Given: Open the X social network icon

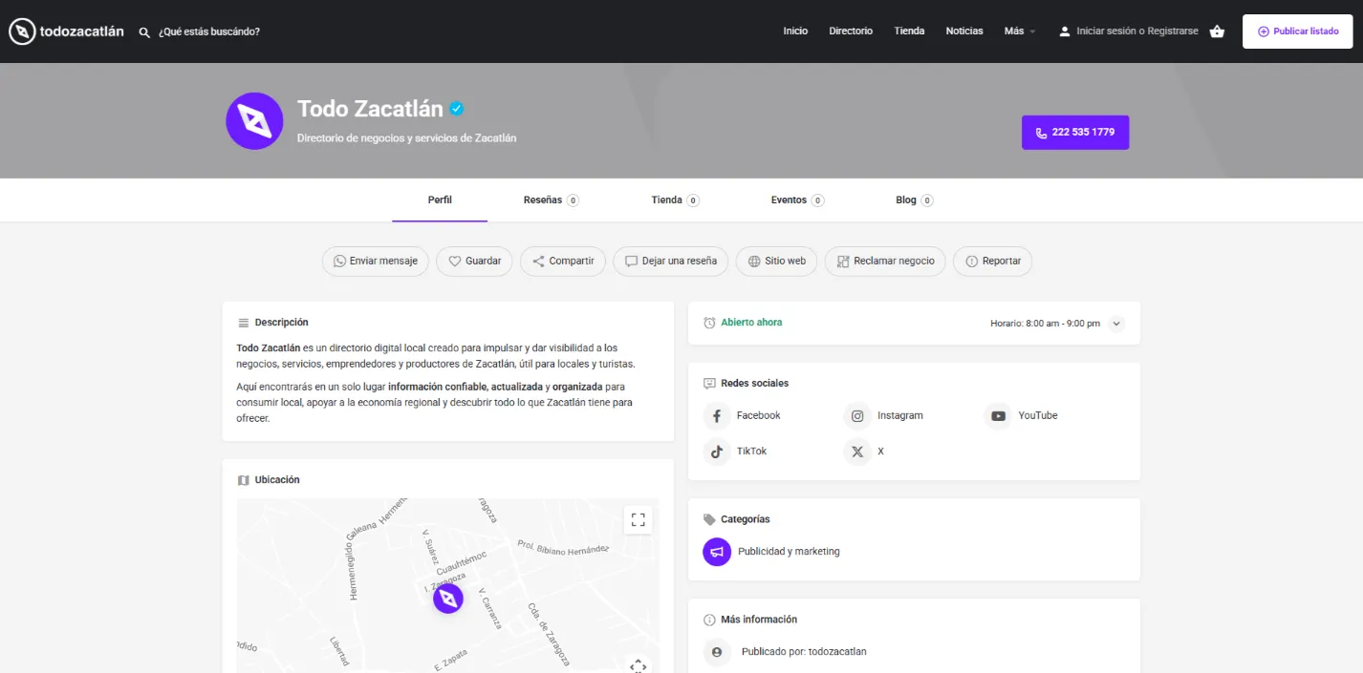Looking at the screenshot, I should pos(857,452).
